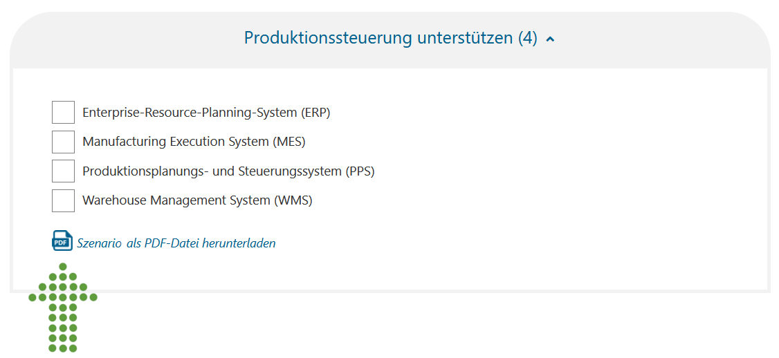Click the (PPS) abbreviation text
The height and width of the screenshot is (358, 779).
click(360, 171)
